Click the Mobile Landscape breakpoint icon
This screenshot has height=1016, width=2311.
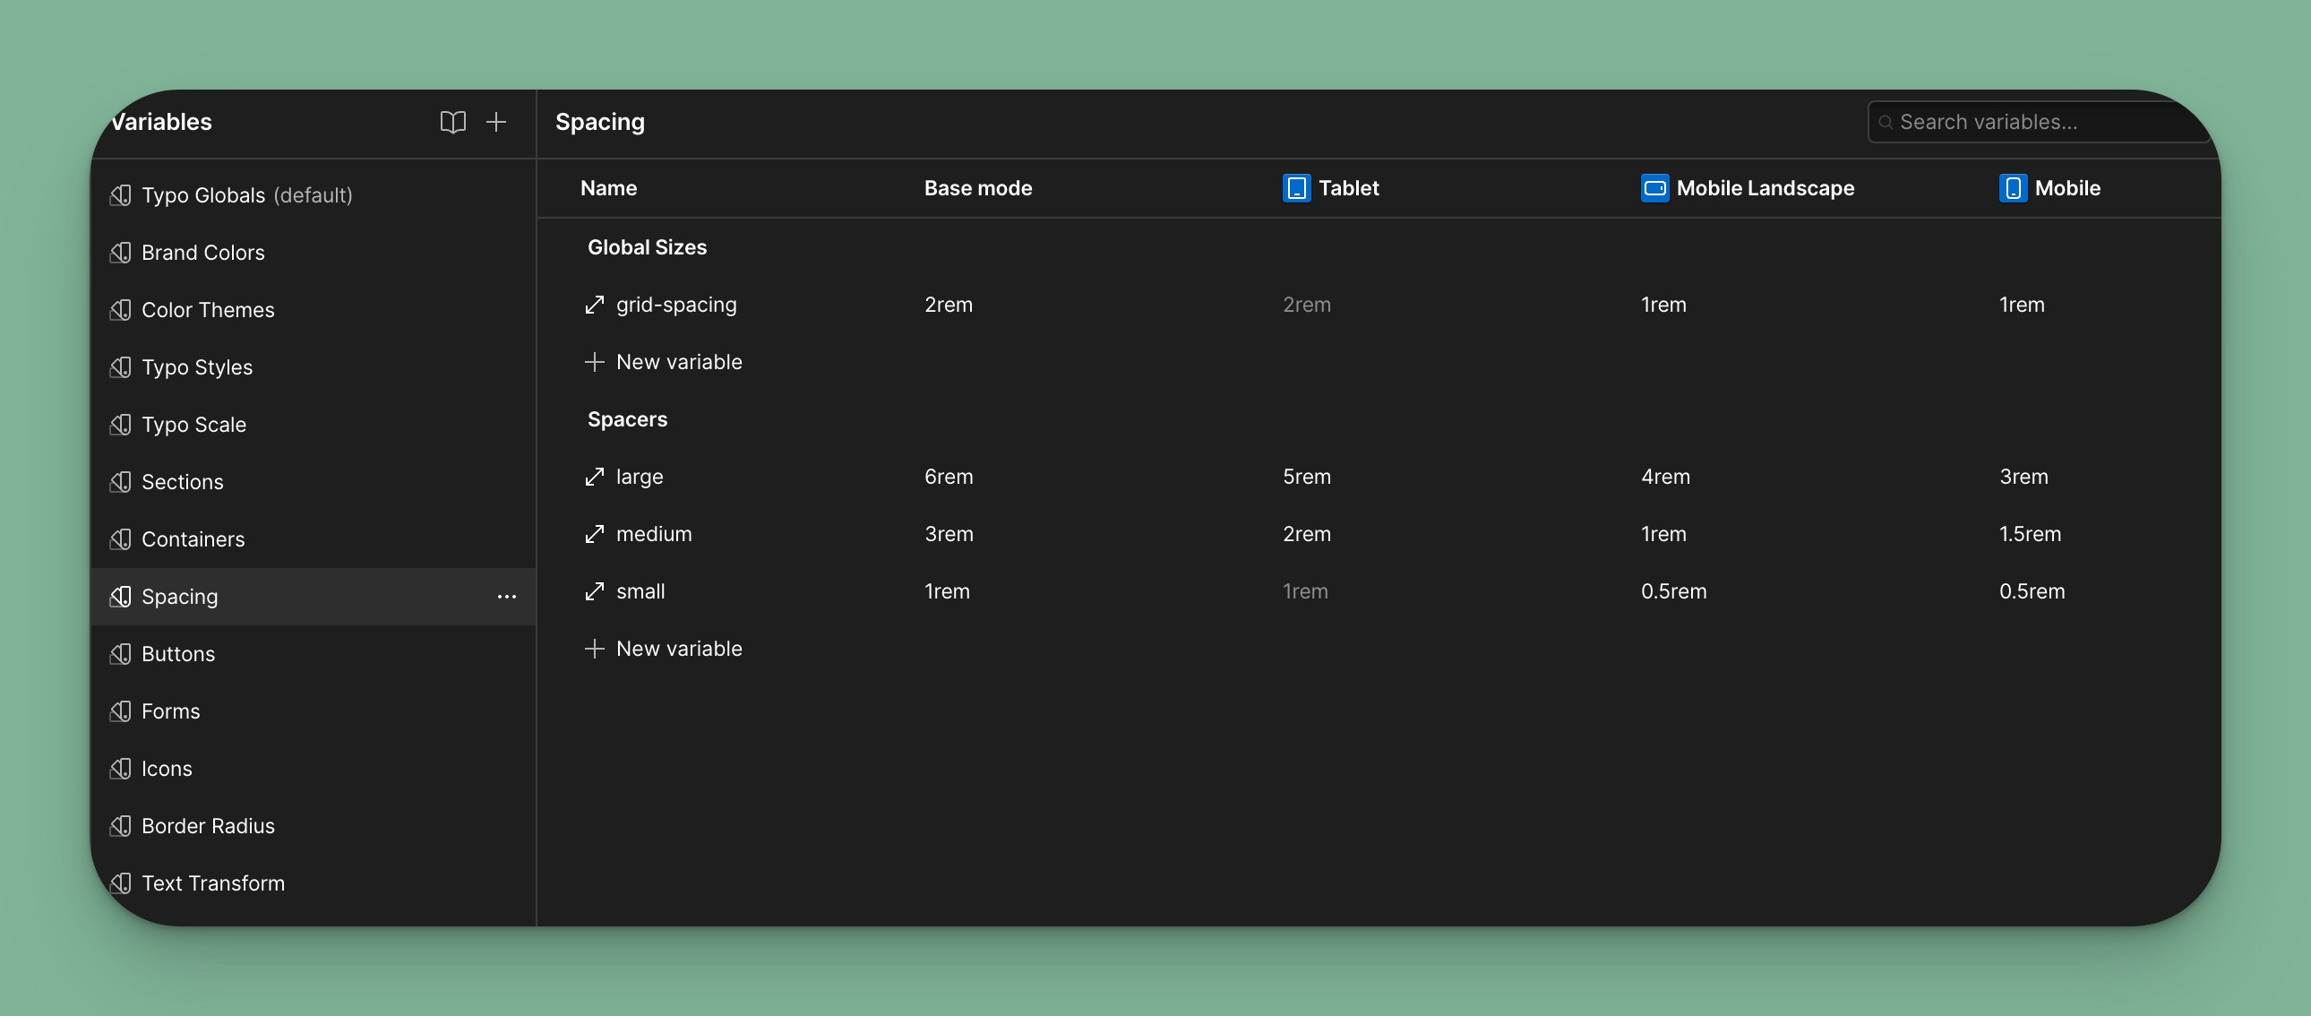pos(1654,188)
